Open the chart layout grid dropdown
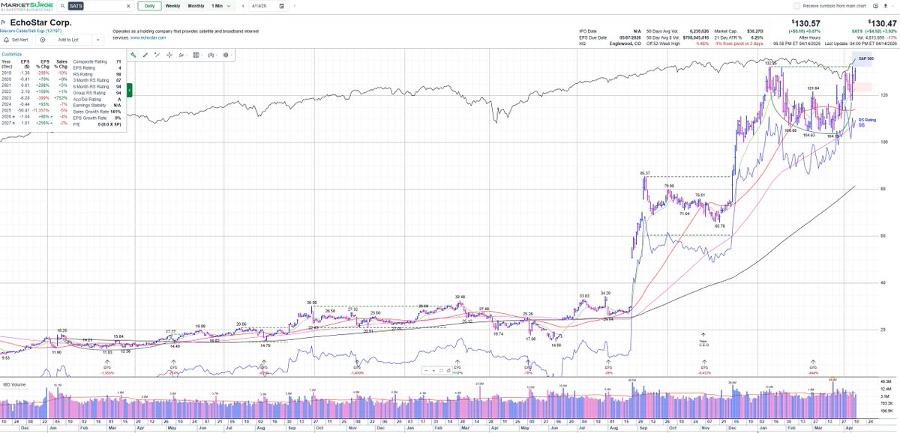The image size is (900, 433). pyautogui.click(x=196, y=55)
